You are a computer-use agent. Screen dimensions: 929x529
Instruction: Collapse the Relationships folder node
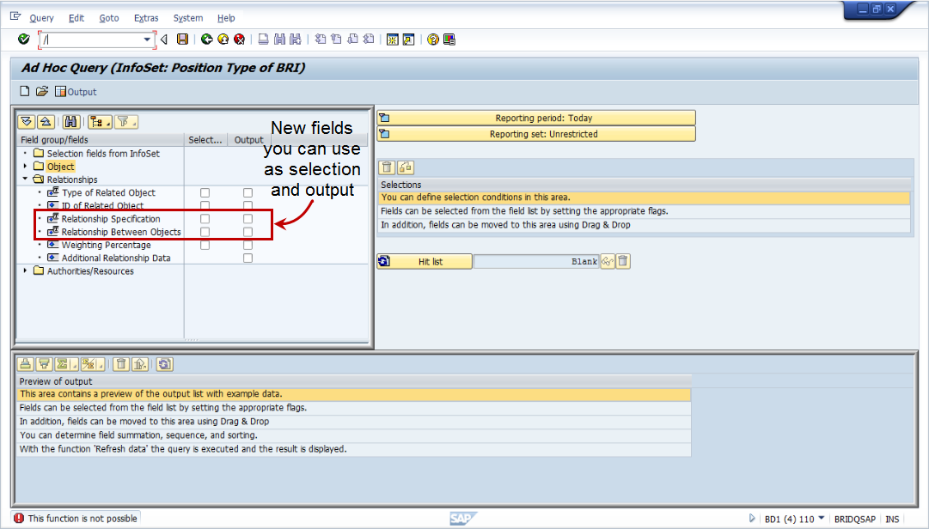point(25,179)
